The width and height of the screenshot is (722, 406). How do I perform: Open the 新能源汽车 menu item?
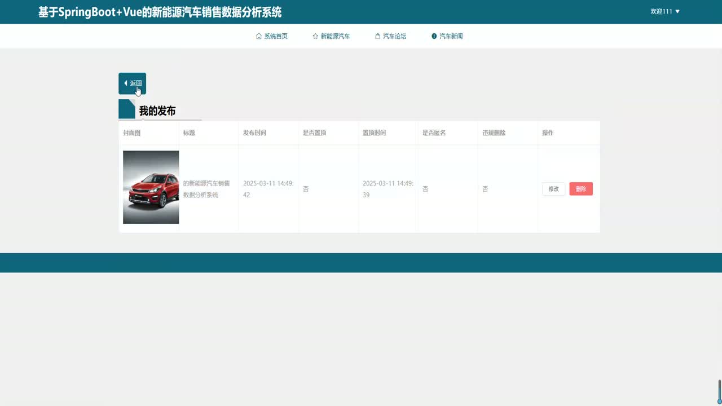pos(331,36)
